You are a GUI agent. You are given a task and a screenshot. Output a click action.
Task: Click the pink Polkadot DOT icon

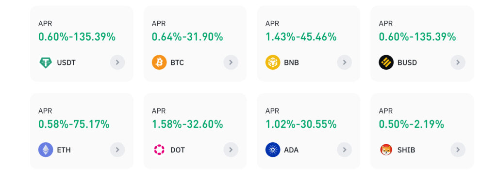tap(159, 150)
